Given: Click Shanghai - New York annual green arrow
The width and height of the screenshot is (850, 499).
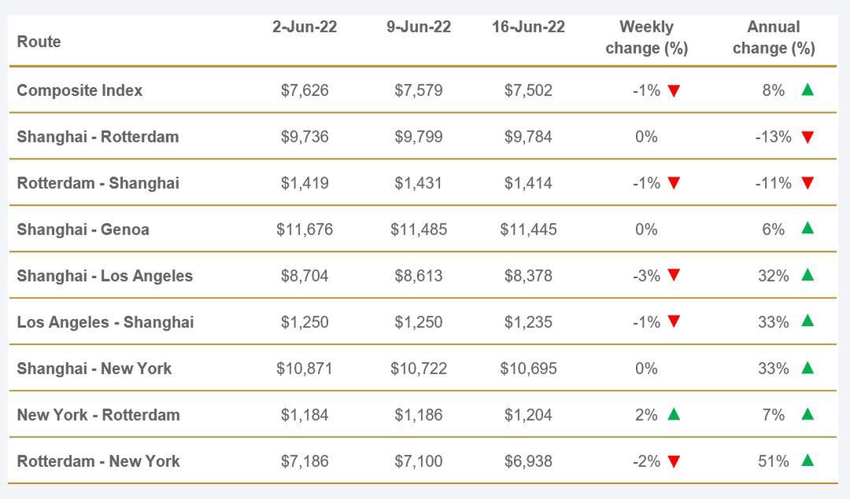Looking at the screenshot, I should click(x=807, y=368).
